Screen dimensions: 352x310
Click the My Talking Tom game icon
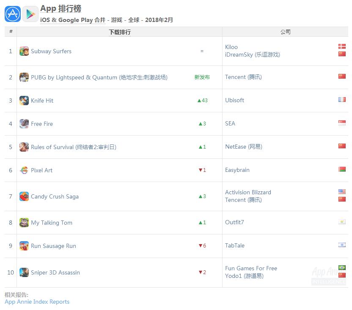[x=24, y=223]
